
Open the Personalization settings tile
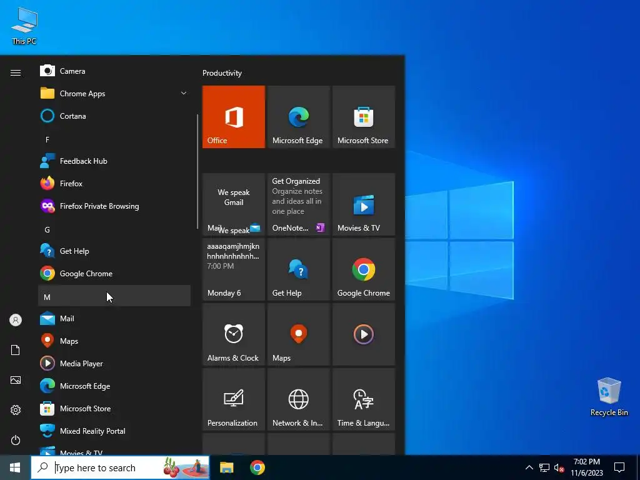(x=234, y=399)
